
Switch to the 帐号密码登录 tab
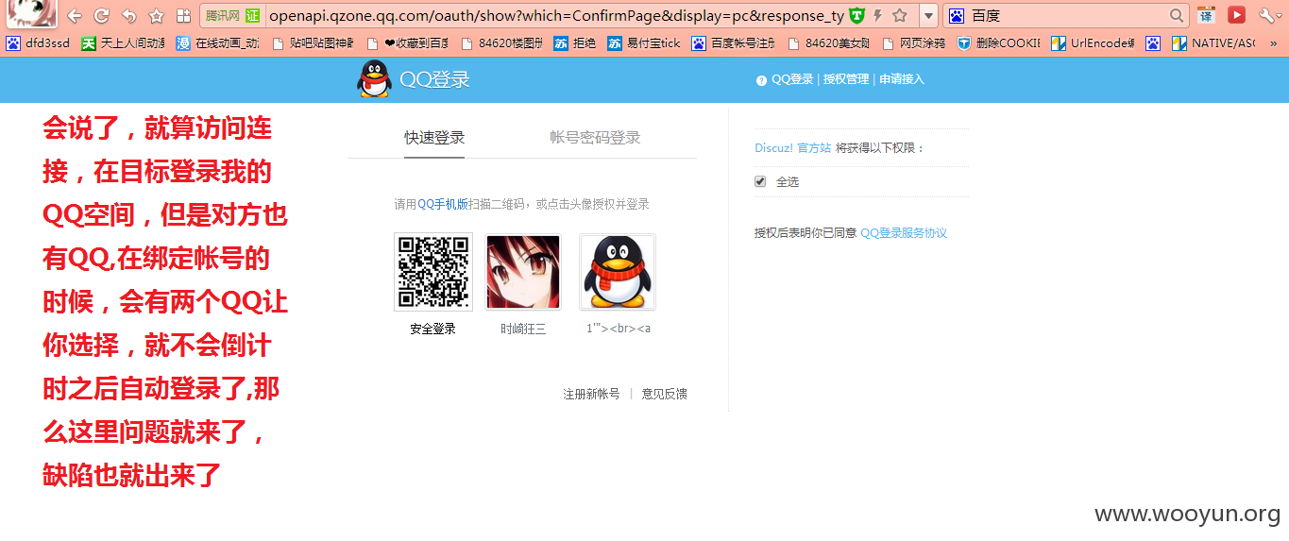pyautogui.click(x=595, y=138)
